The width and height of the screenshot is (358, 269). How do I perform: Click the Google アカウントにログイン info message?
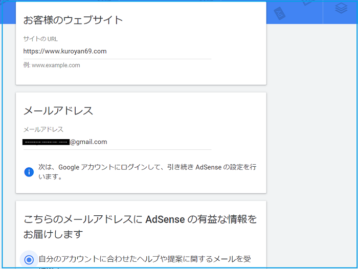pos(147,171)
